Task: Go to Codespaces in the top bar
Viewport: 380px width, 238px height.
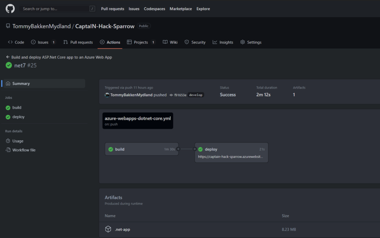Action: pyautogui.click(x=154, y=9)
